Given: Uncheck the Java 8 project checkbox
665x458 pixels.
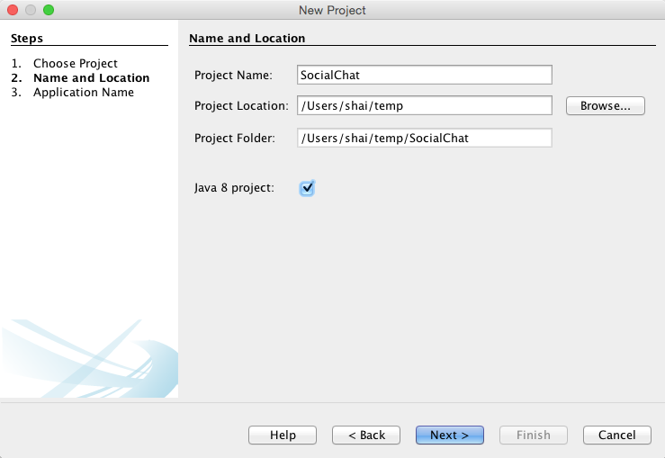Looking at the screenshot, I should pos(307,188).
